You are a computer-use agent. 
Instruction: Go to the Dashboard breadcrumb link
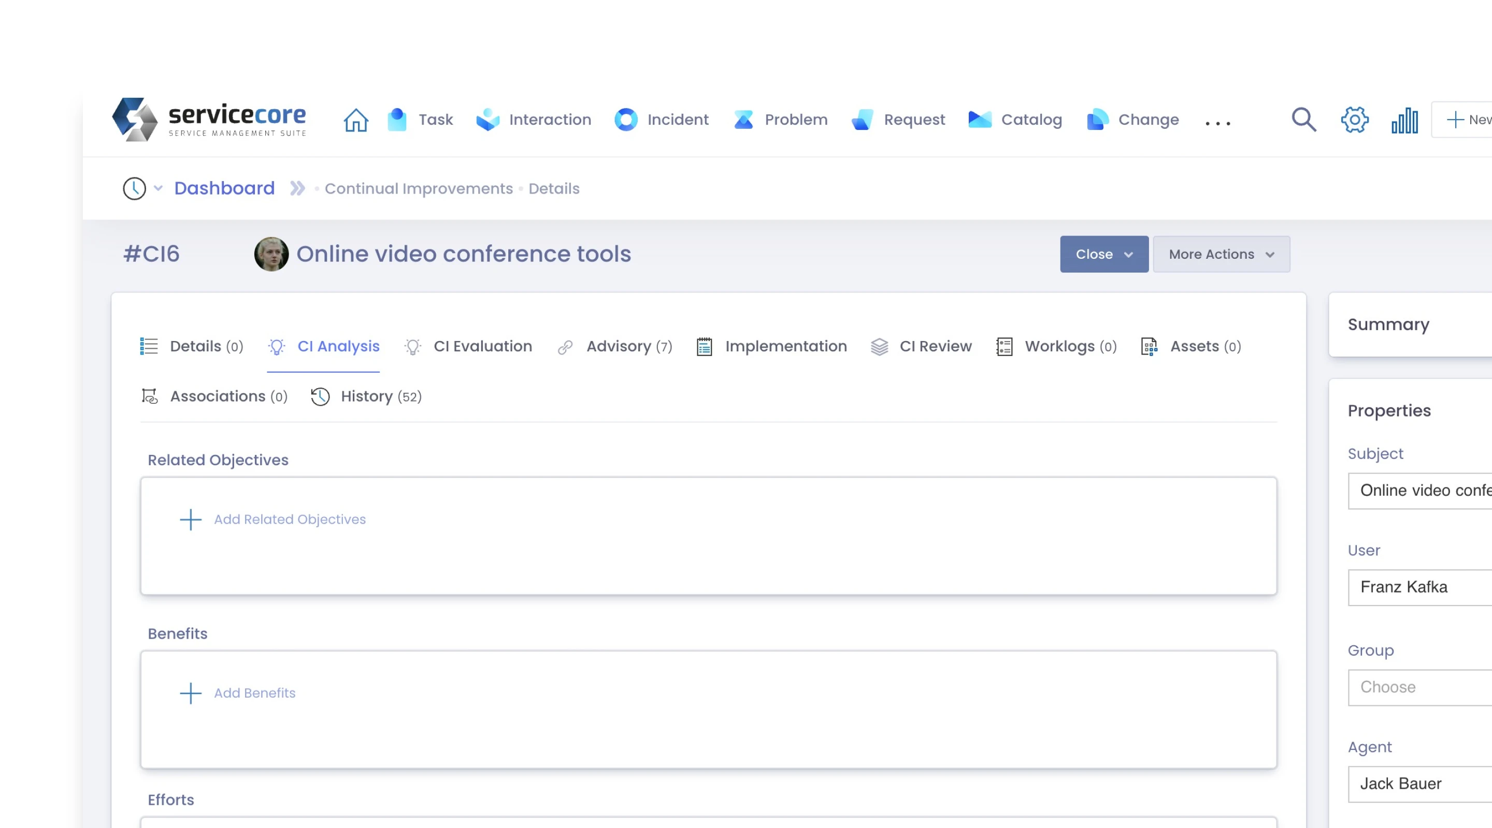coord(225,188)
